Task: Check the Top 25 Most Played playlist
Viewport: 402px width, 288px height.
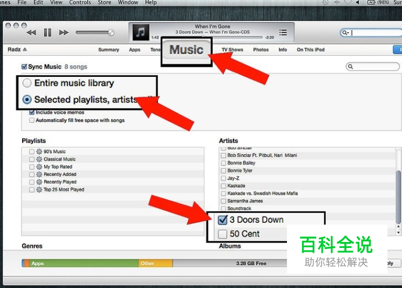Action: pos(31,190)
